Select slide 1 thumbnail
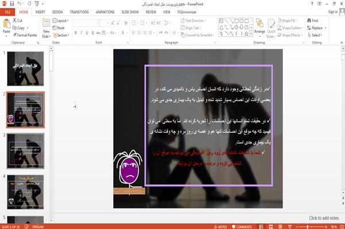 coord(25,69)
